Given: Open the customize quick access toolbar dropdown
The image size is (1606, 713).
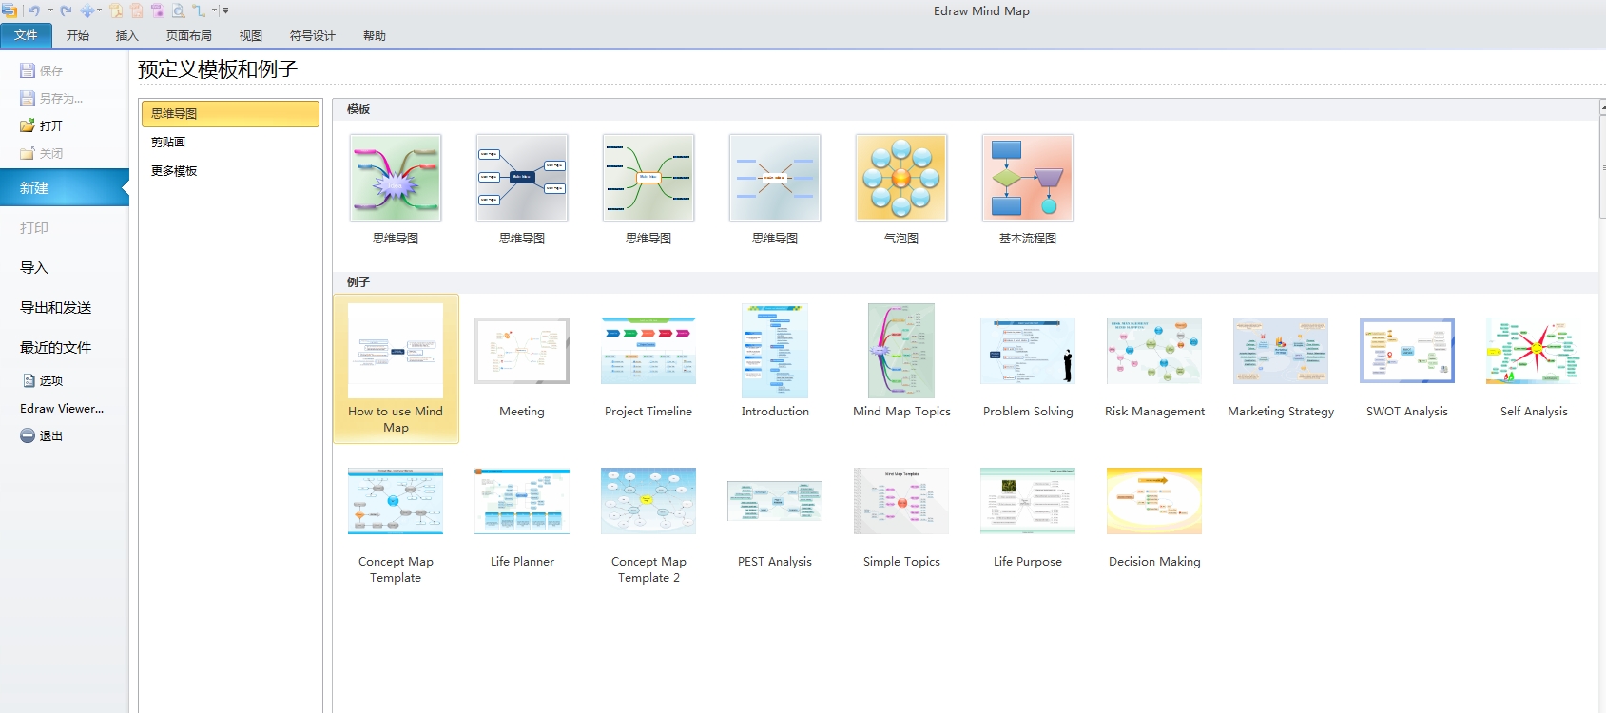Looking at the screenshot, I should tap(225, 10).
